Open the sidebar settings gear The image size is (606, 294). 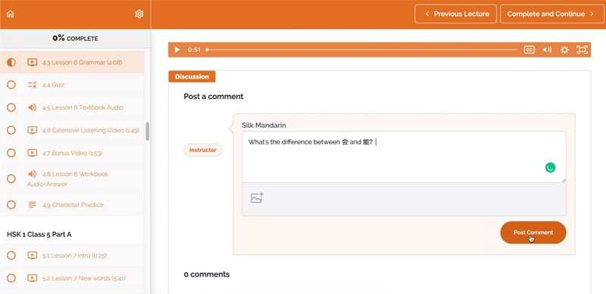(x=139, y=14)
